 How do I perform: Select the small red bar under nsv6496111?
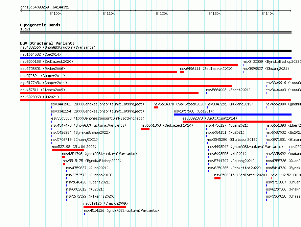click(182, 72)
